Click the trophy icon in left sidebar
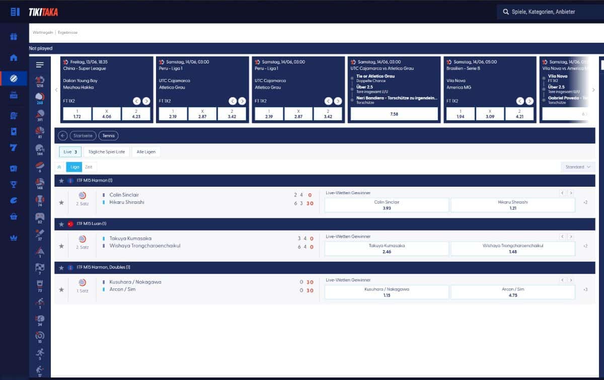The height and width of the screenshot is (380, 604). 14,184
